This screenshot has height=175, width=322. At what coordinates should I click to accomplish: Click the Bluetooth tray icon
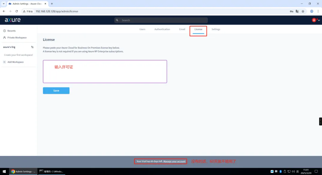281,171
